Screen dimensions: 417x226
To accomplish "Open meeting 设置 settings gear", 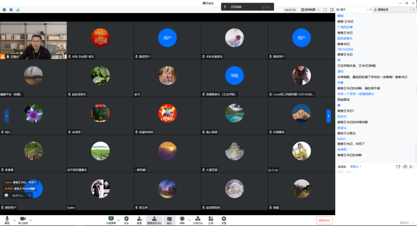I will click(224, 219).
